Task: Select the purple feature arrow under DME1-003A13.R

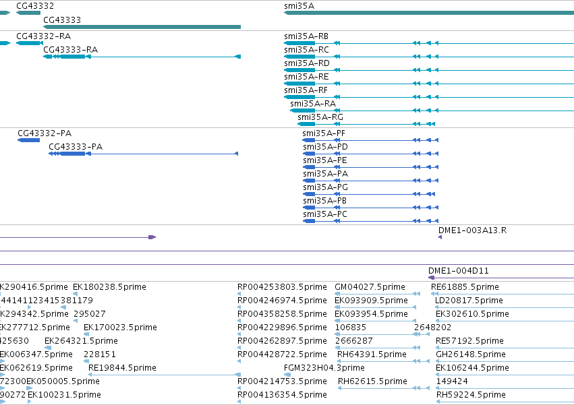Action: (x=440, y=237)
